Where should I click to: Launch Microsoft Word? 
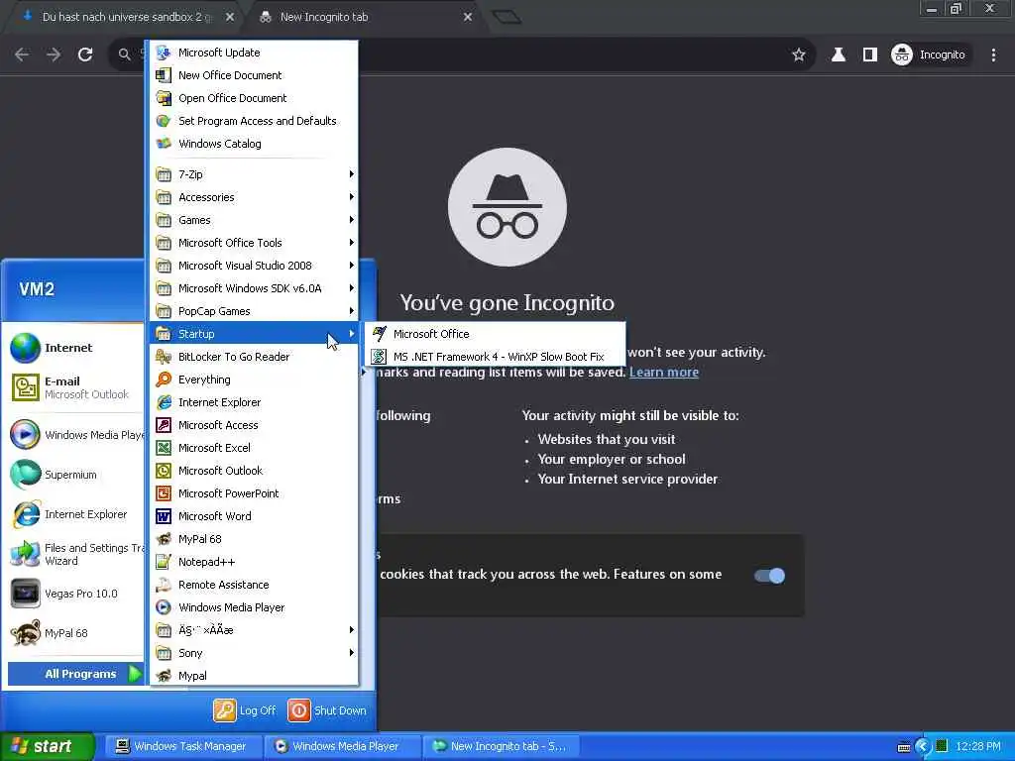coord(254,515)
